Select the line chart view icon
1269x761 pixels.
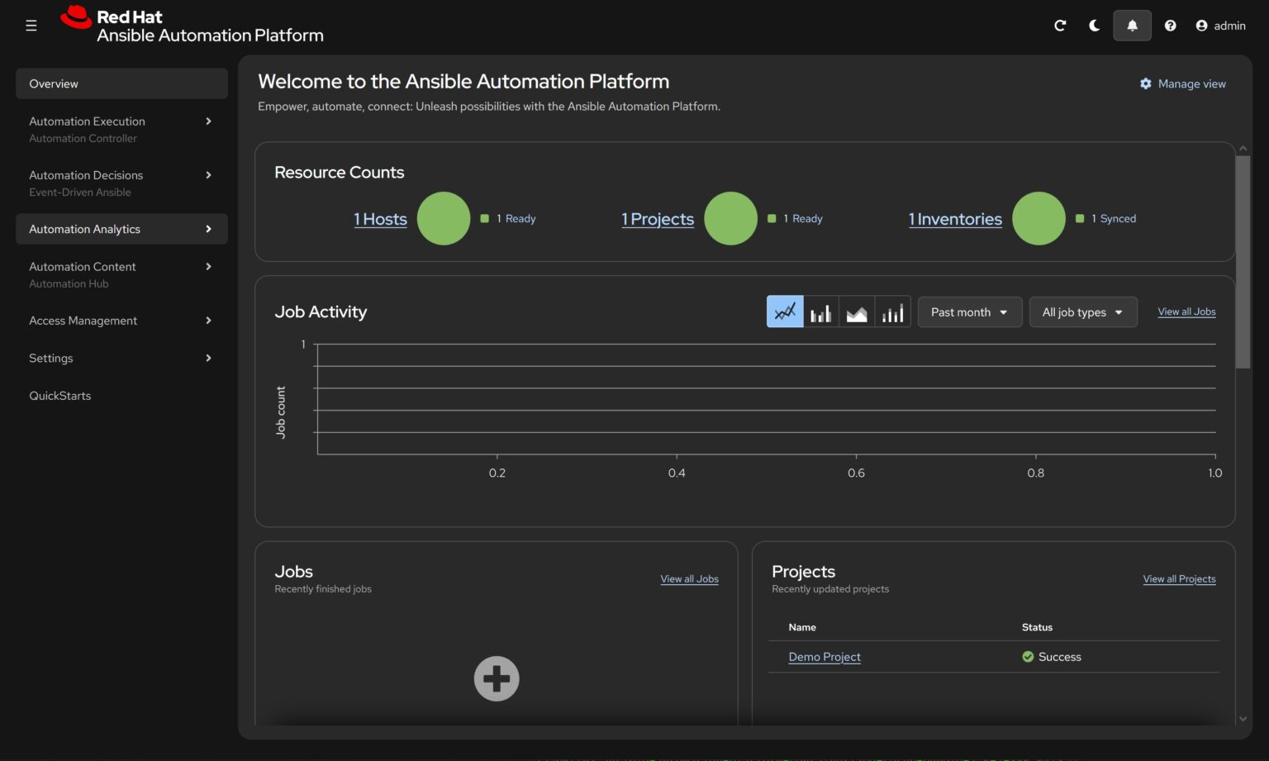[x=785, y=312]
